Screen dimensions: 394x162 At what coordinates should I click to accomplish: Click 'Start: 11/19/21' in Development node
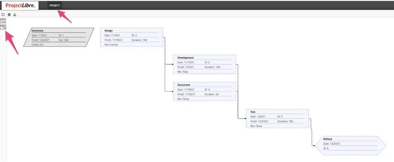[x=186, y=62]
